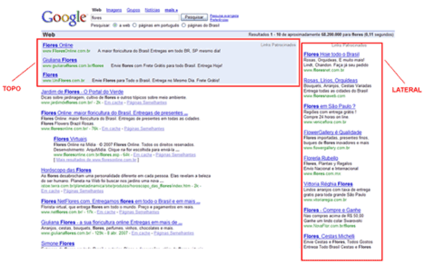Open 'Em cache' for floresonline.com.br 76k result

coord(111,129)
